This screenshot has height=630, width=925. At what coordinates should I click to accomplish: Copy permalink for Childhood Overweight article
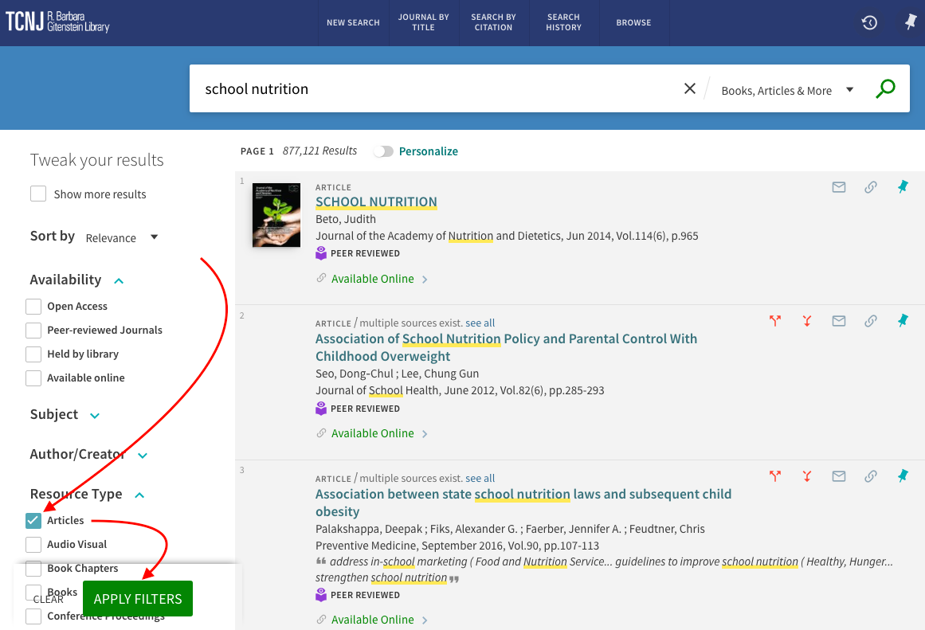(871, 320)
